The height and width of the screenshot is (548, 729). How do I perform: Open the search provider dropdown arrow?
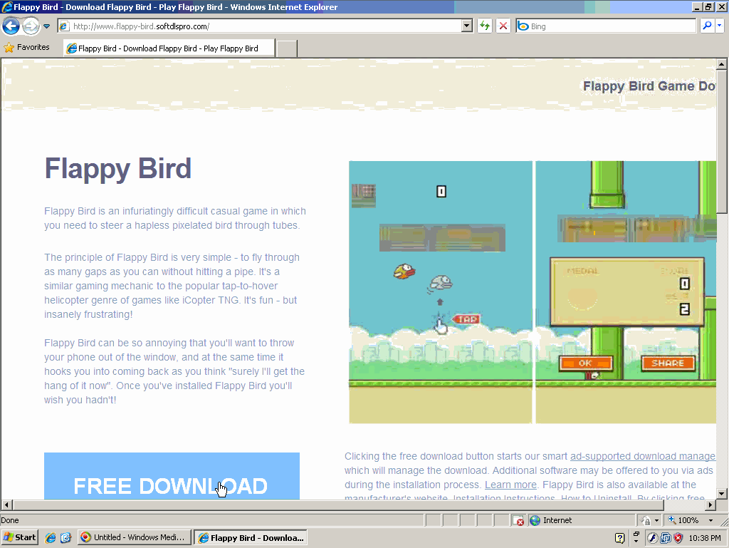point(719,26)
